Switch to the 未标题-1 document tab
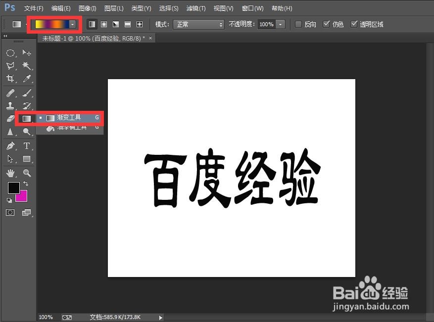 93,39
